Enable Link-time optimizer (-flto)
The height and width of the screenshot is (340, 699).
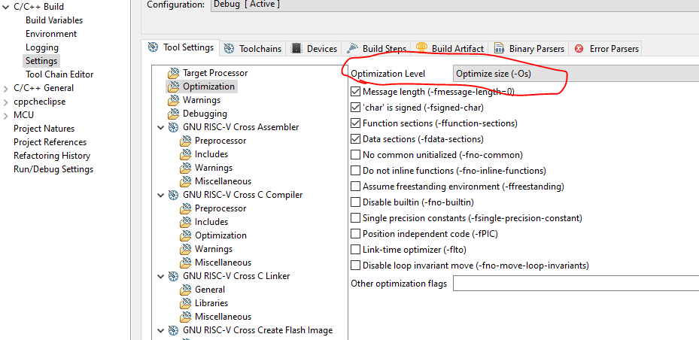click(356, 249)
